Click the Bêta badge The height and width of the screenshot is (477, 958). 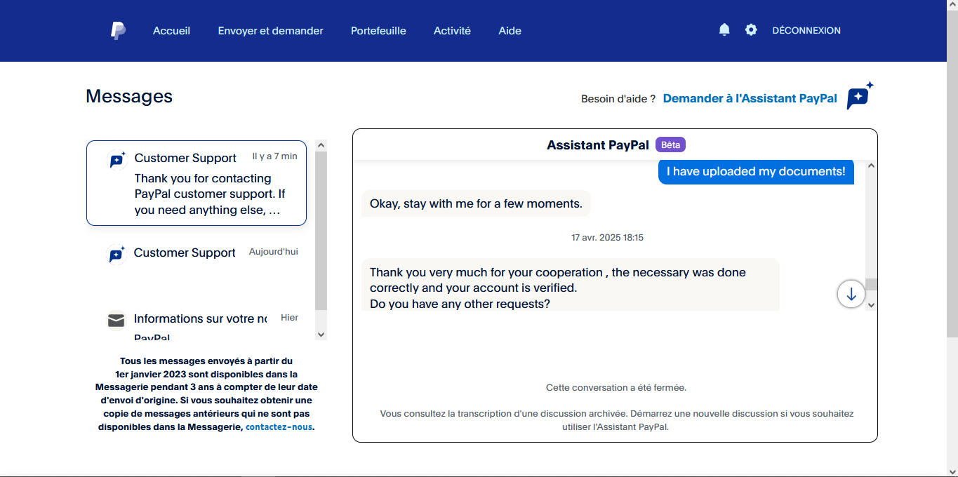click(x=670, y=145)
